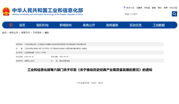
Task: Open 政务服务 in the navigation bar
Action: coord(112,25)
